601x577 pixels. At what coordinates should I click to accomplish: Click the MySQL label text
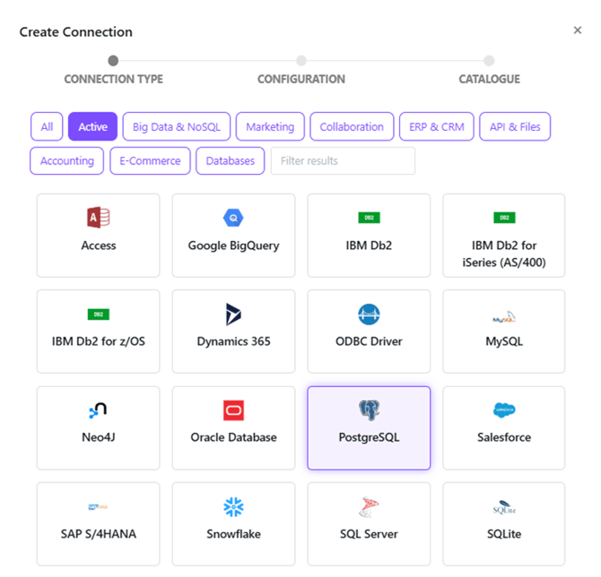coord(504,341)
